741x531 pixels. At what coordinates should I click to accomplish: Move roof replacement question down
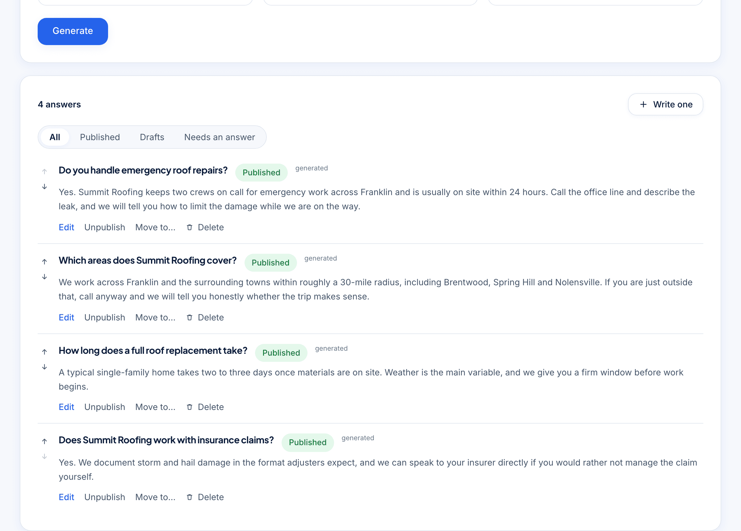point(44,367)
